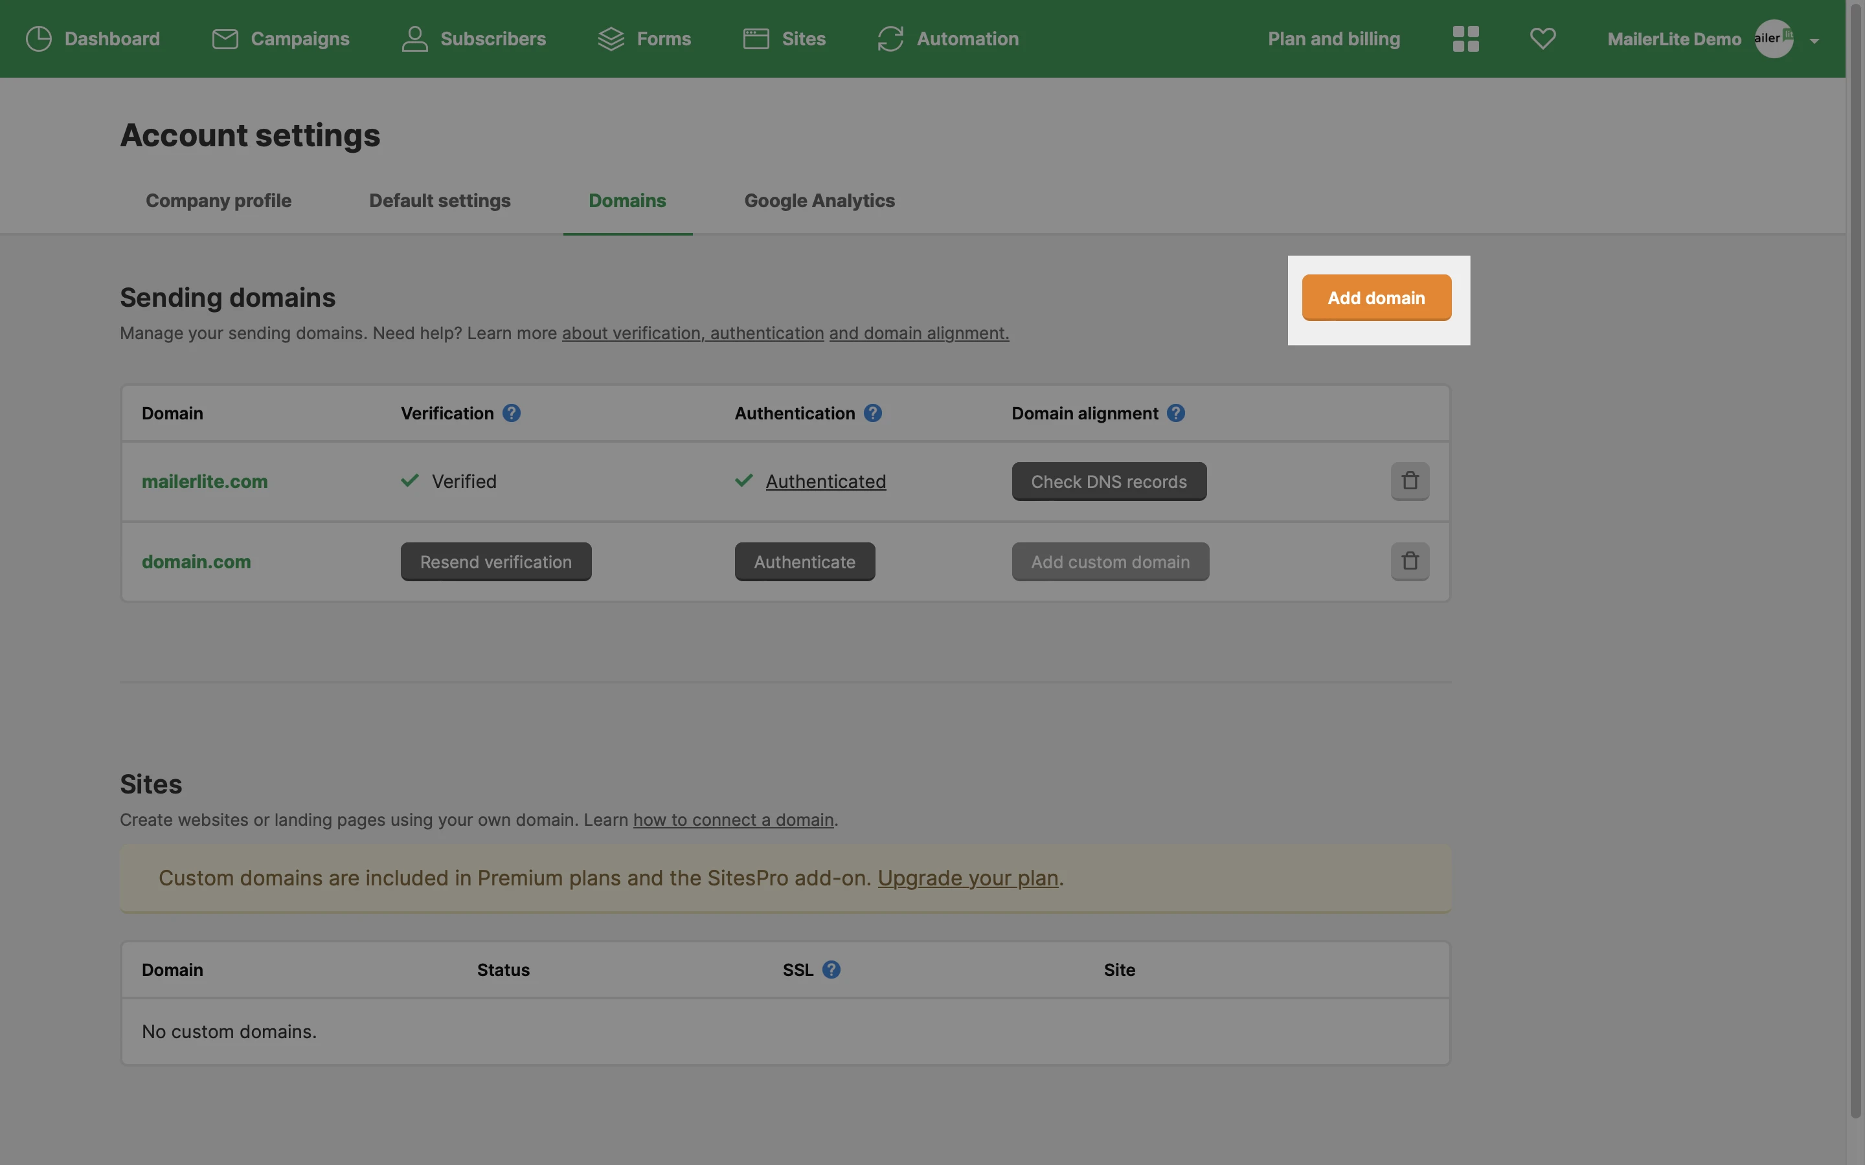Click the heart icon in top bar
1865x1165 pixels.
1542,39
